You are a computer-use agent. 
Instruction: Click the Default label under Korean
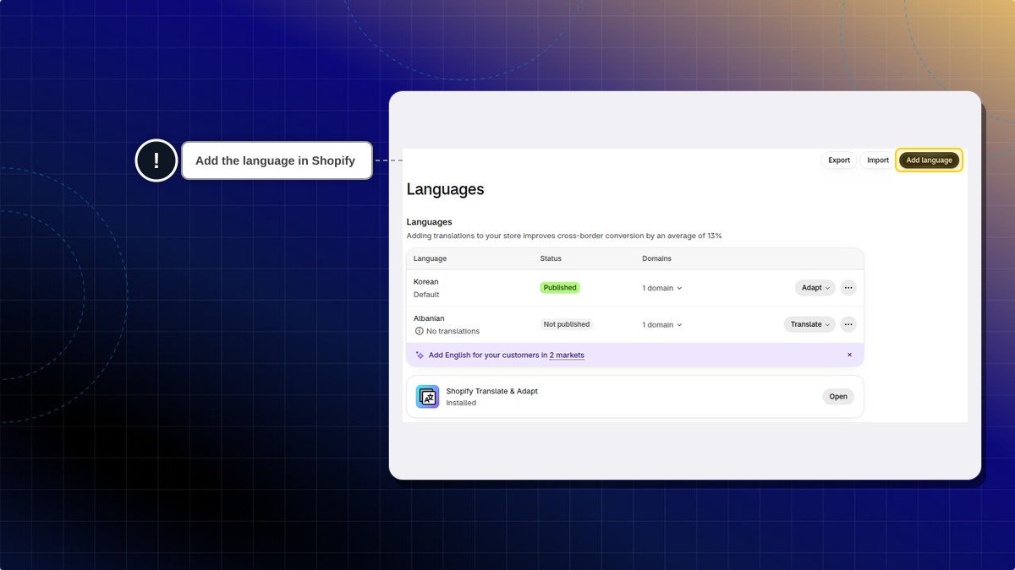pyautogui.click(x=426, y=295)
